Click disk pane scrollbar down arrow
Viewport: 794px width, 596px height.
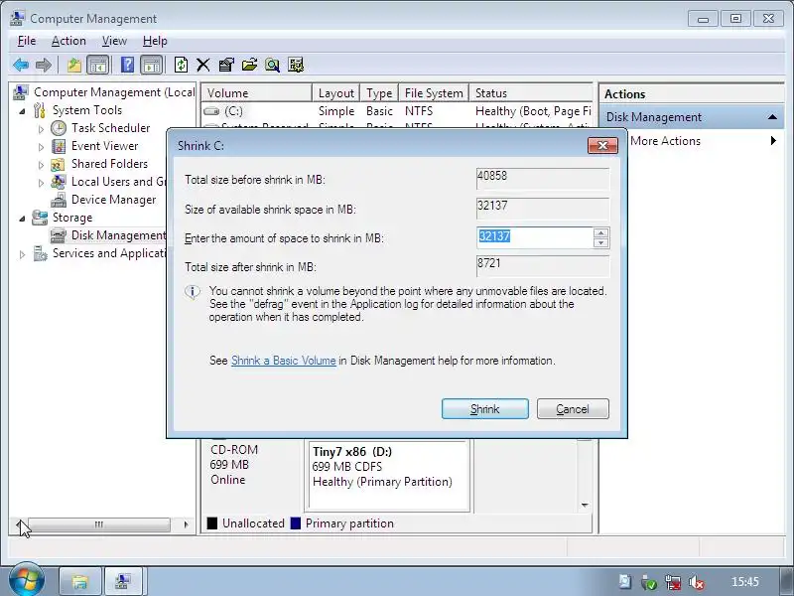coord(585,505)
